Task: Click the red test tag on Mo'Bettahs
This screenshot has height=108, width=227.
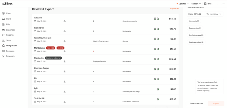Action: (x=60, y=48)
